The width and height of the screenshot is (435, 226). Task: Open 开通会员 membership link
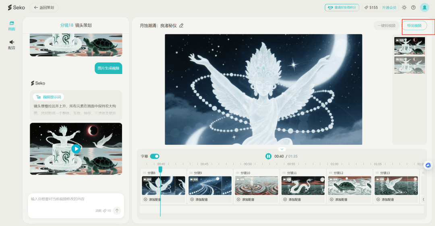coord(389,8)
